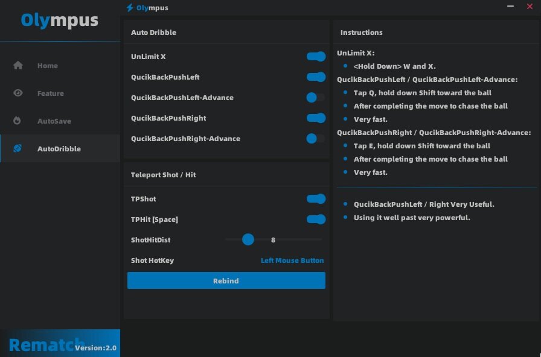
Task: Click the Feature eye icon in sidebar
Action: point(18,93)
